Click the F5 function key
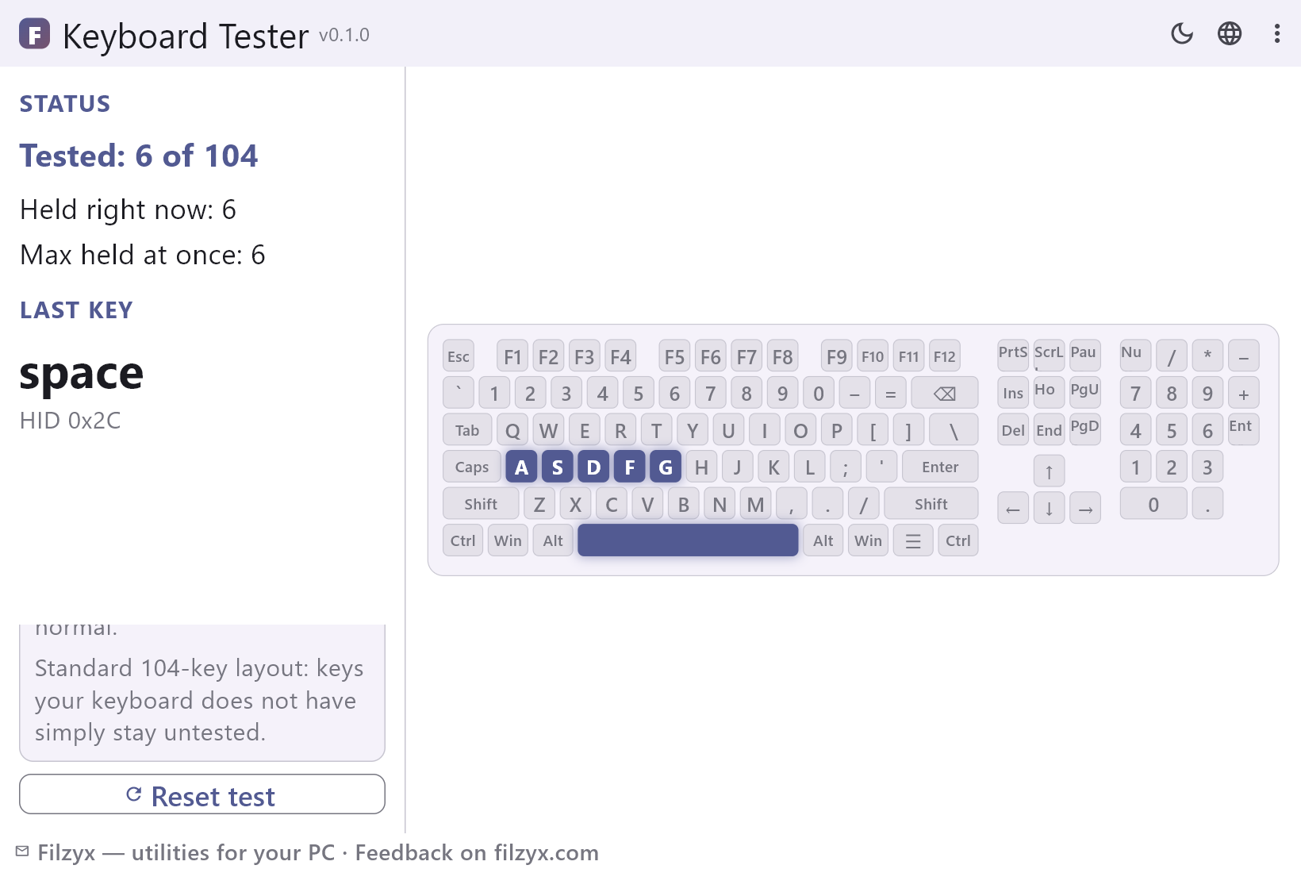This screenshot has height=869, width=1301. tap(674, 356)
